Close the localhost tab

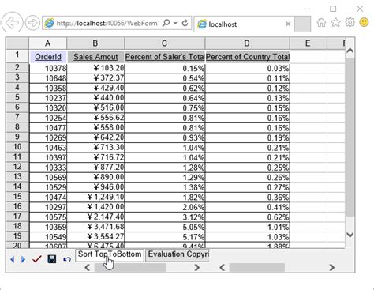coord(288,24)
